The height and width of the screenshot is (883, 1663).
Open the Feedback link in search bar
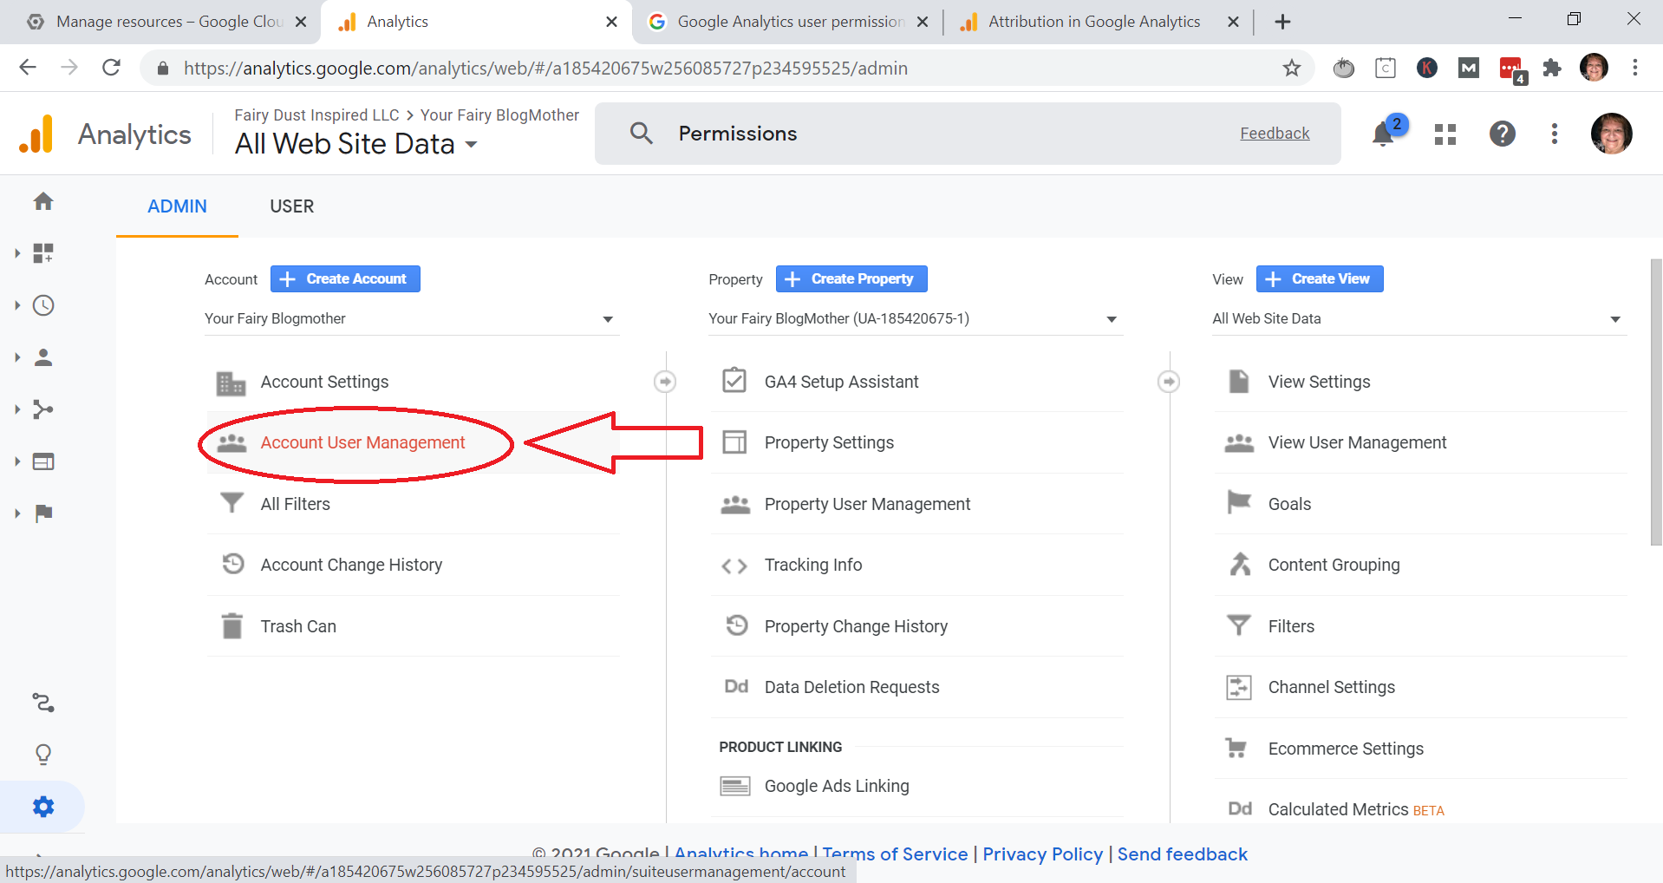(1275, 133)
